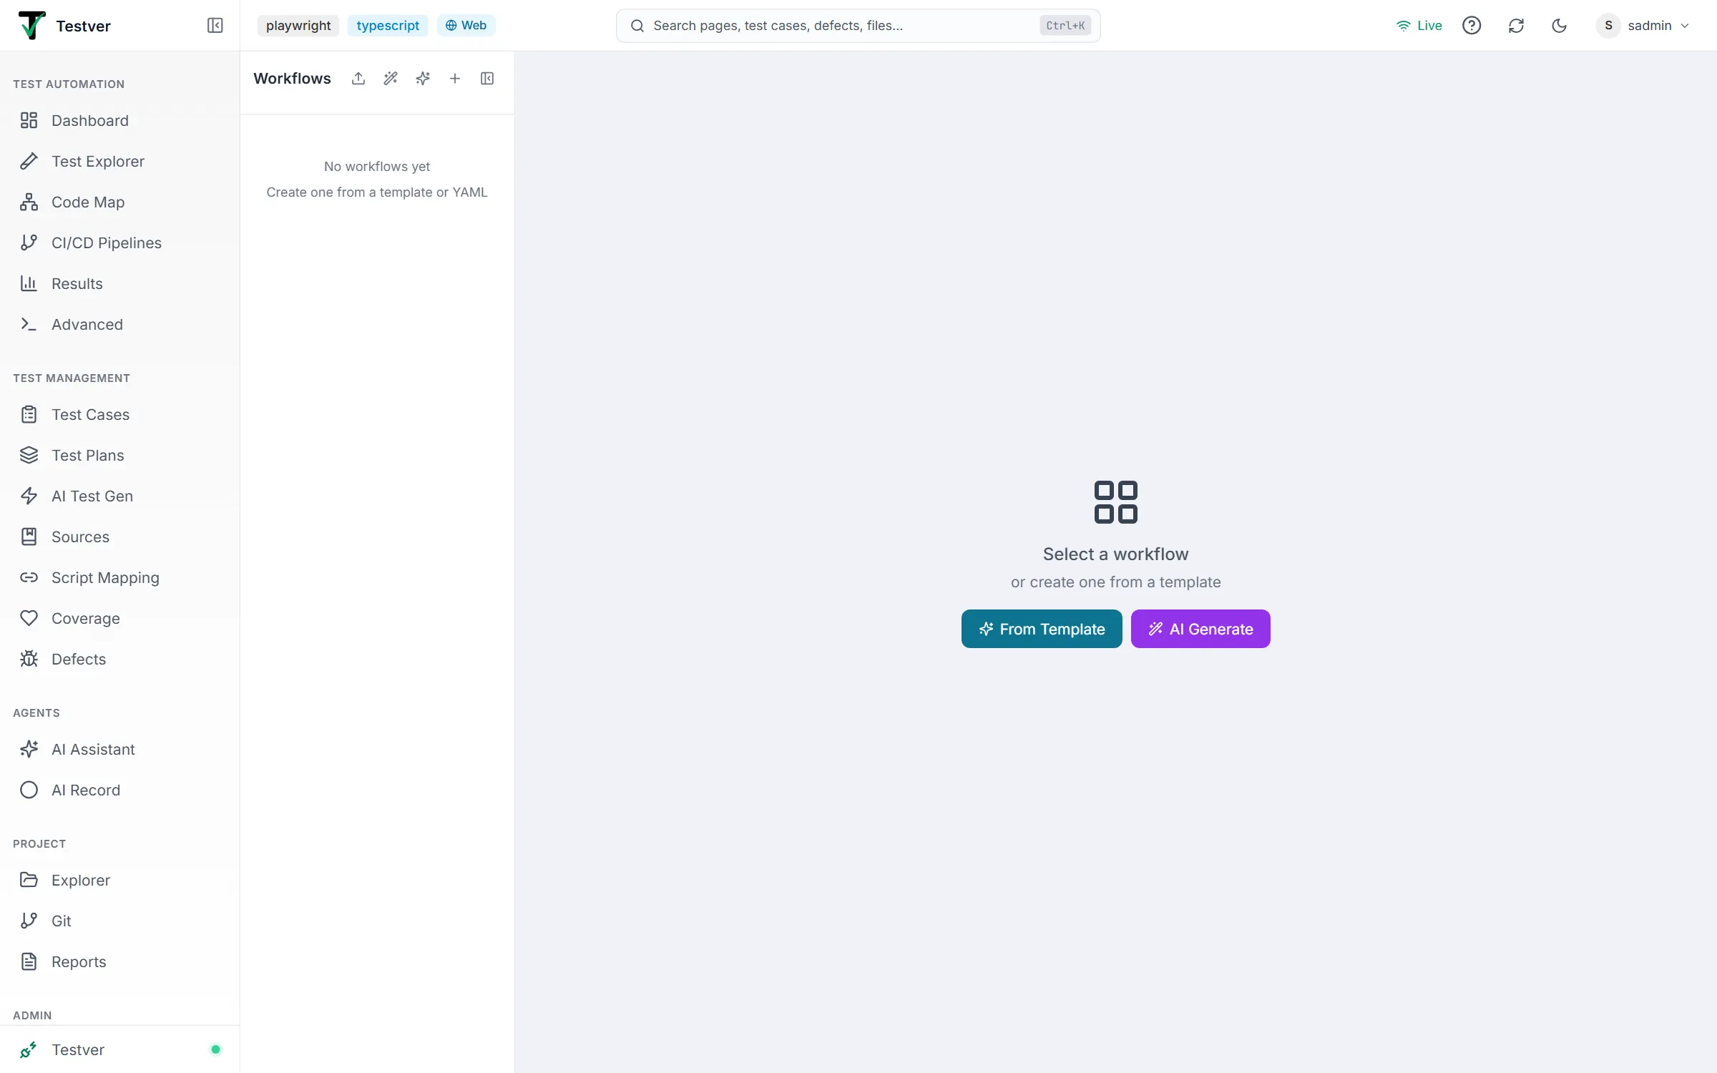The width and height of the screenshot is (1717, 1073).
Task: Click AI Generate button
Action: point(1200,629)
